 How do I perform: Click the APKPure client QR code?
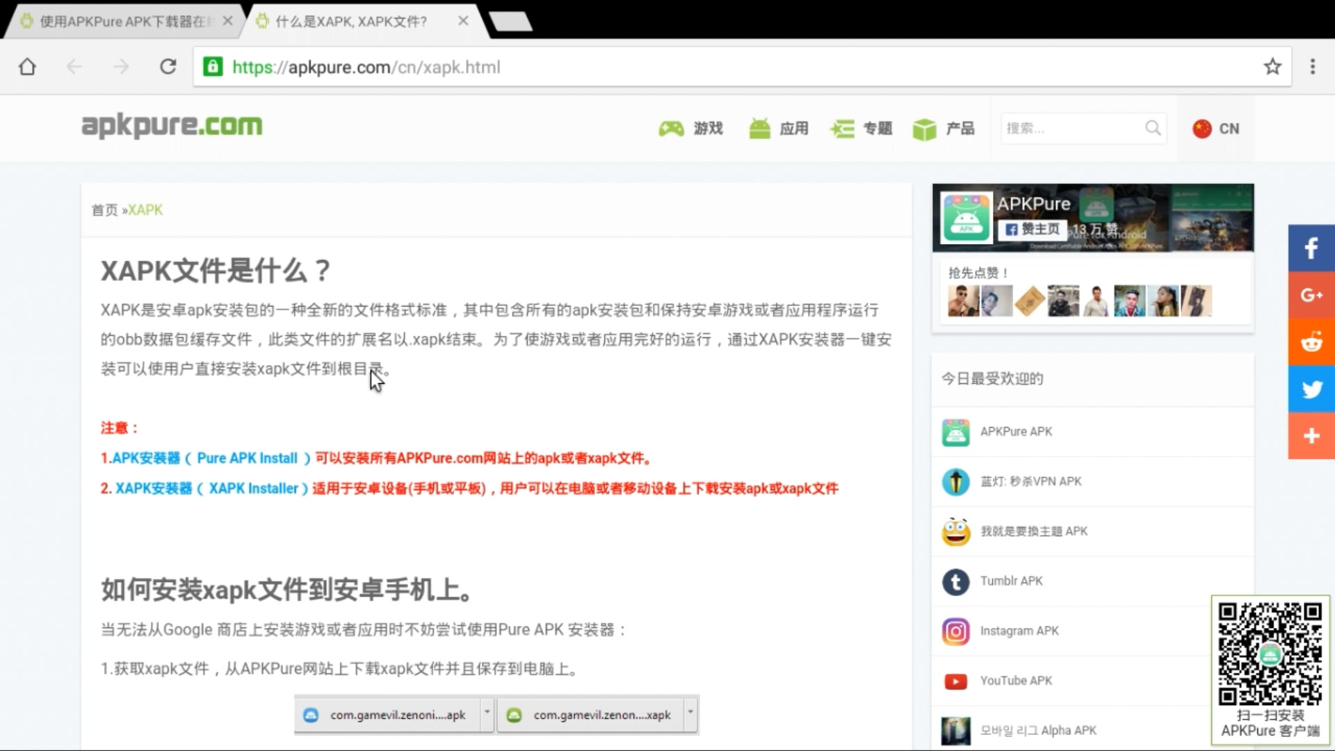pos(1270,654)
